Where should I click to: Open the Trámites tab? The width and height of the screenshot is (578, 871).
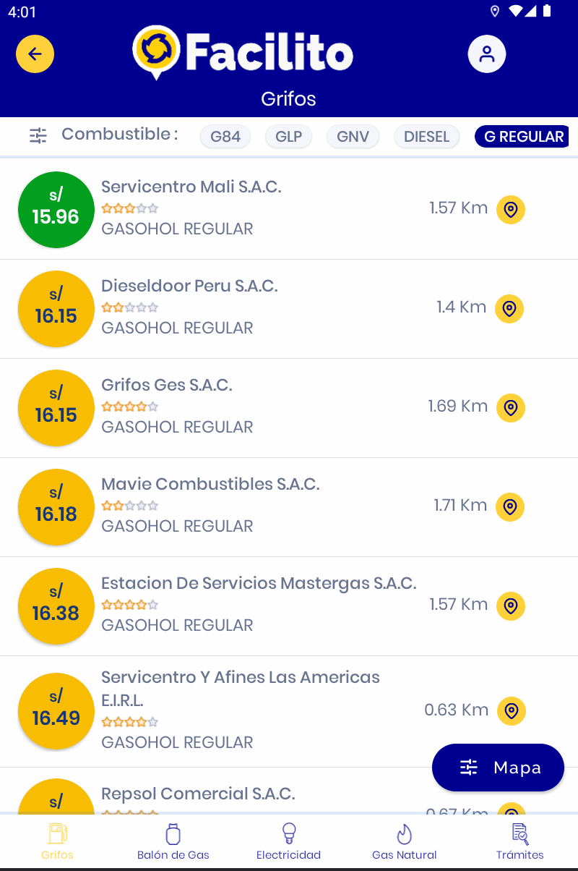pos(520,841)
